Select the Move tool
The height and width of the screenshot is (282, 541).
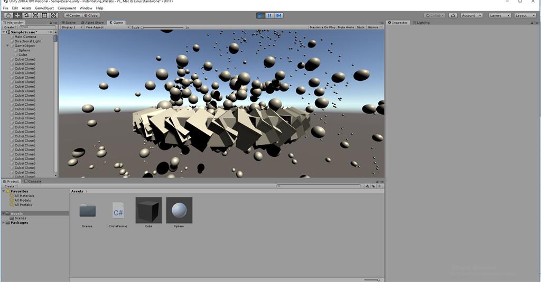(17, 15)
